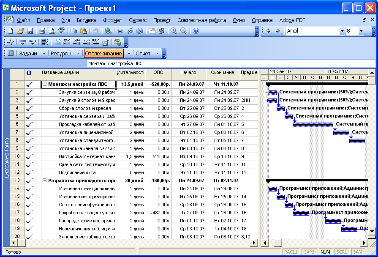378x257 pixels.
Task: Open the Сервис menu
Action: [138, 20]
